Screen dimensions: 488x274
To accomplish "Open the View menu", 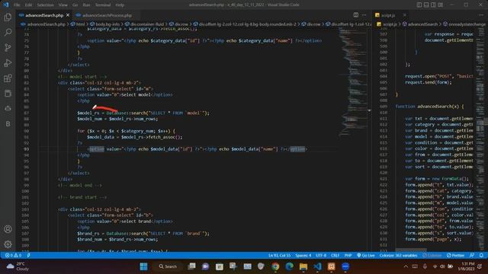I will (x=63, y=5).
